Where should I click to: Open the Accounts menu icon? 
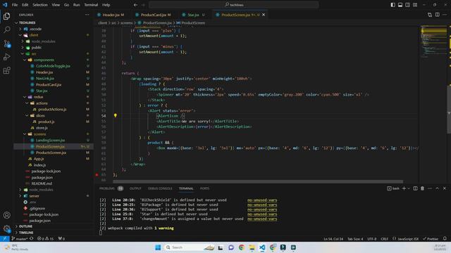point(6,215)
